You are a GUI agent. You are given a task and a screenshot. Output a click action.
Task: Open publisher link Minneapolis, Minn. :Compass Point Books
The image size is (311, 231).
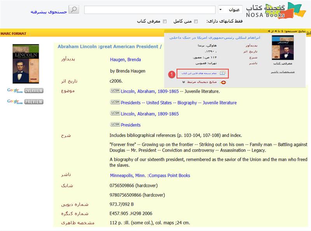[x=150, y=175]
